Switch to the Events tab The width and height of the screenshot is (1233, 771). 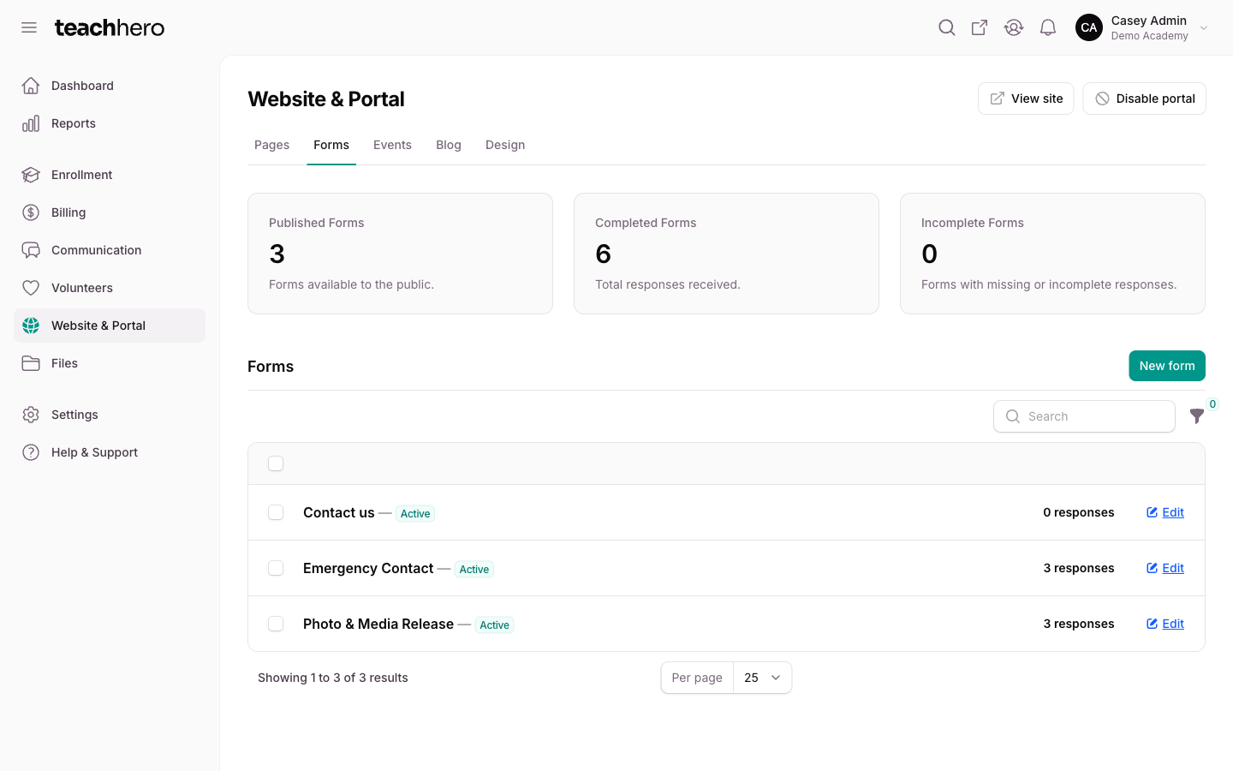coord(392,145)
